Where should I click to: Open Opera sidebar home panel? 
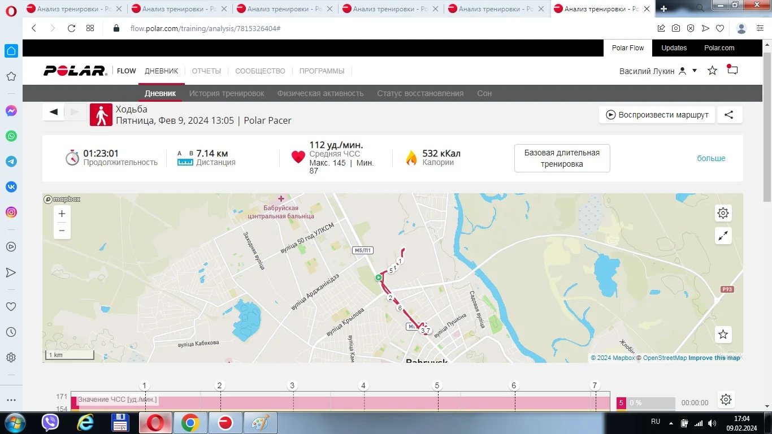11,51
